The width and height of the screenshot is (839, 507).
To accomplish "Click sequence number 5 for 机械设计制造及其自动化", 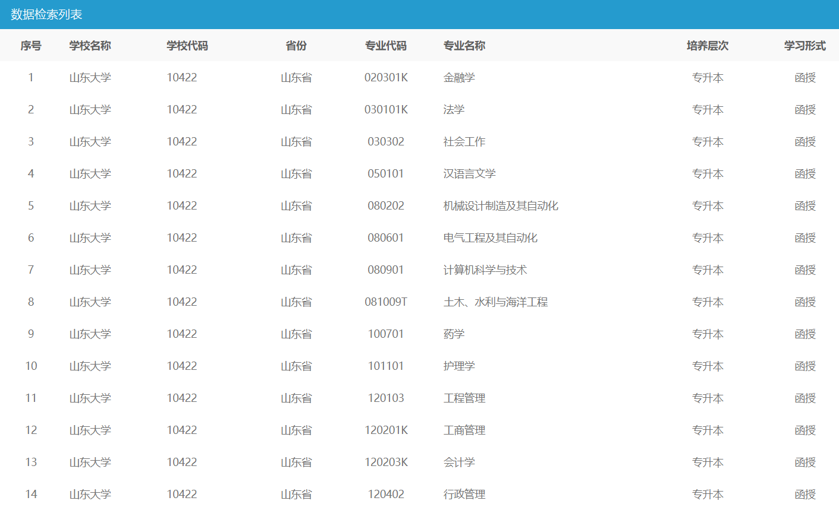I will (x=31, y=206).
